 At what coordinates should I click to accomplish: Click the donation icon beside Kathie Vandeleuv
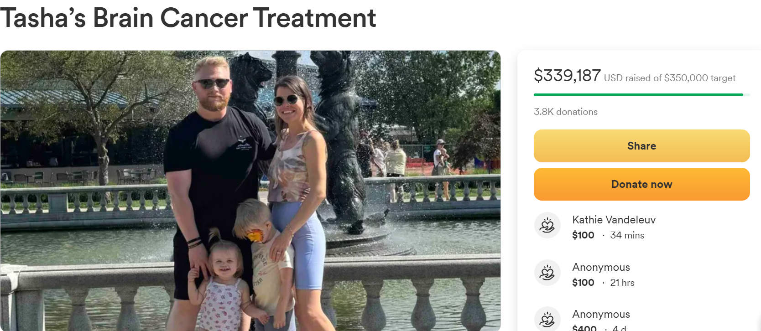pos(547,225)
